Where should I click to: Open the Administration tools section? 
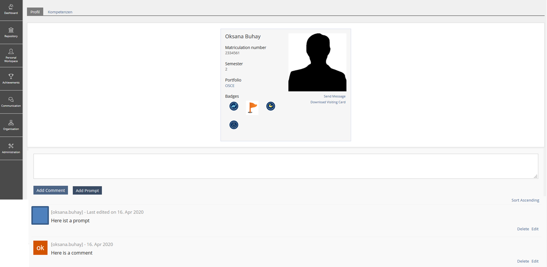[x=11, y=148]
